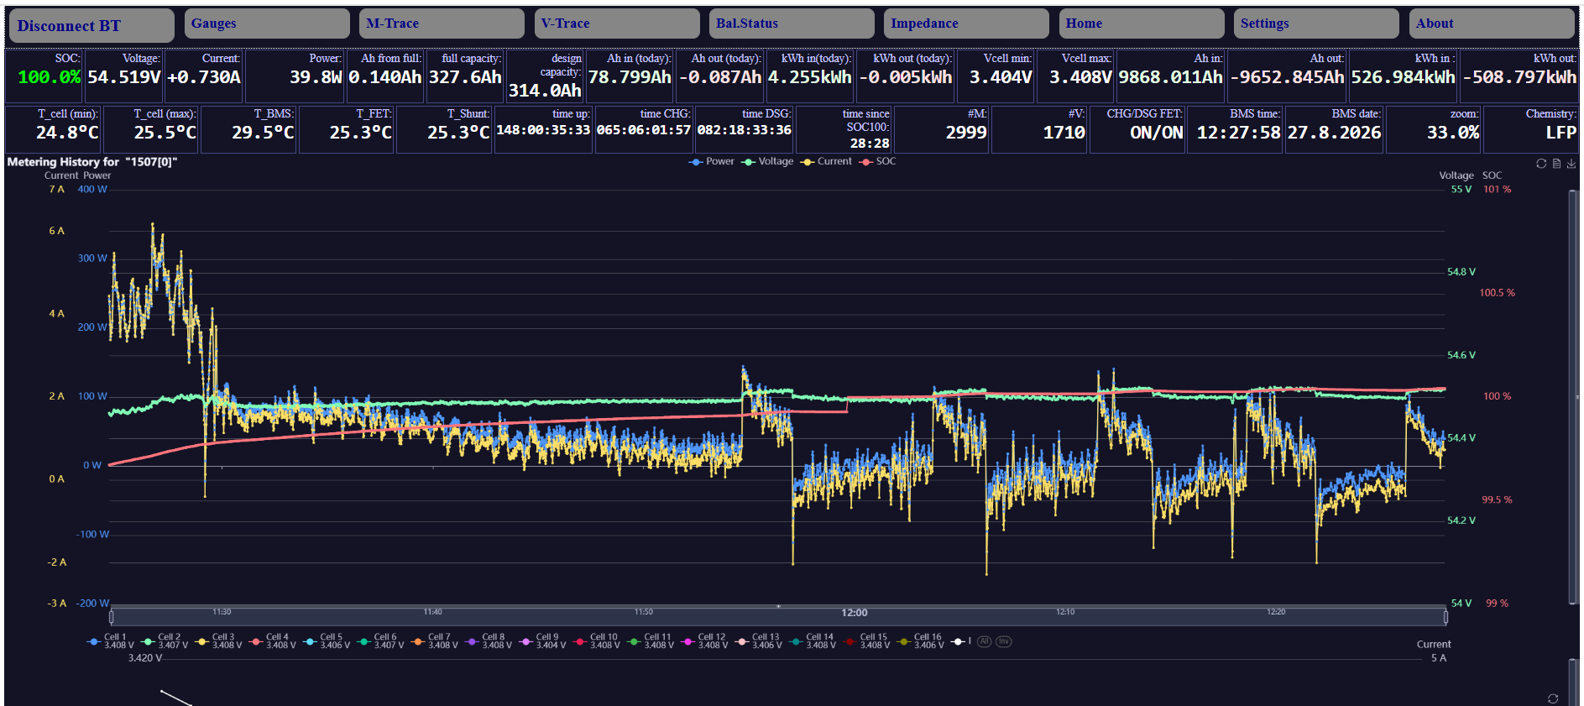Click the refresh icon of the lower chart
Screen dimensions: 1584x706
[1553, 698]
